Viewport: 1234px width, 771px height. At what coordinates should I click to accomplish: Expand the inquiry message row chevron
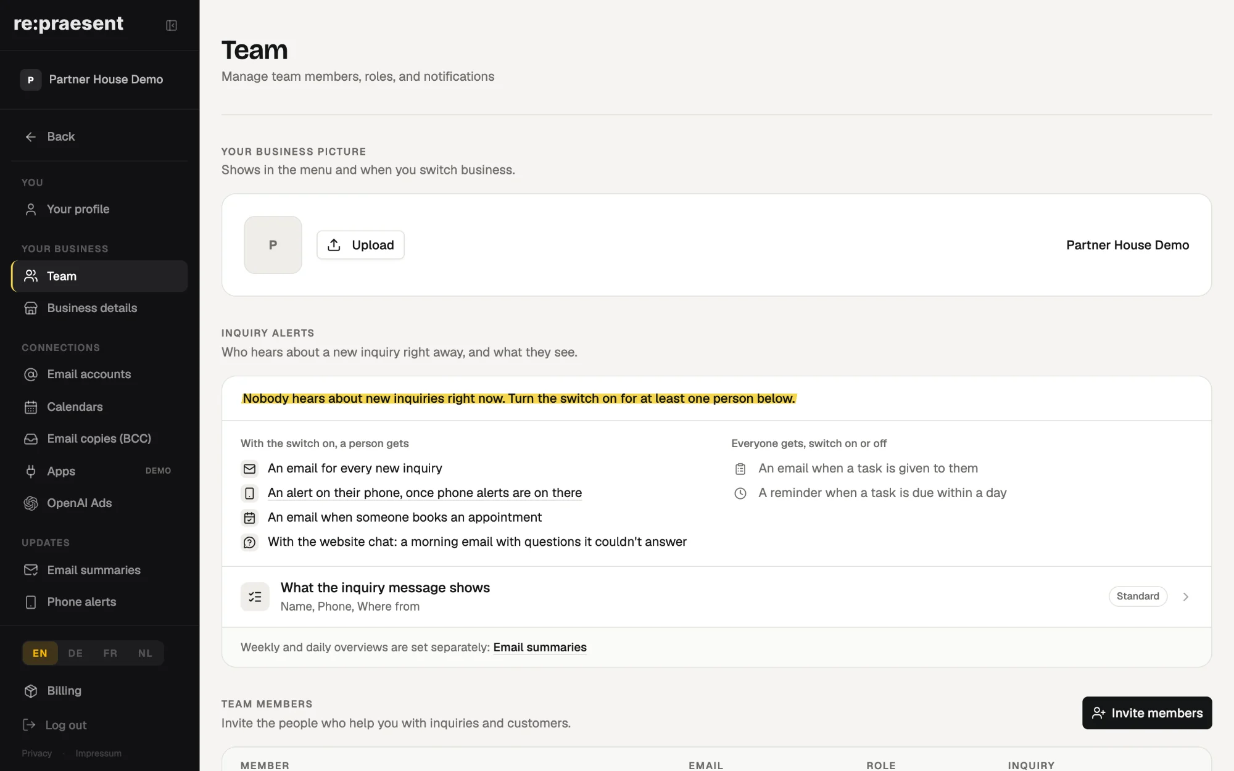(x=1186, y=596)
